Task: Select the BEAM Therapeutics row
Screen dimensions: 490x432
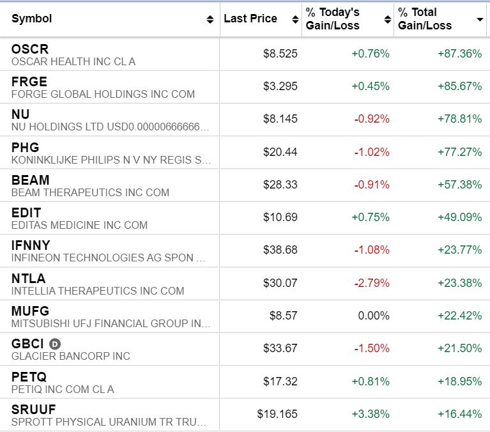Action: [x=30, y=180]
